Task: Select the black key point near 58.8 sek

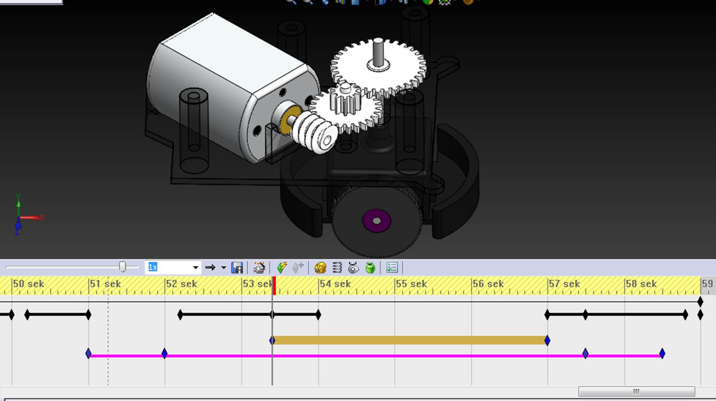Action: click(x=686, y=315)
